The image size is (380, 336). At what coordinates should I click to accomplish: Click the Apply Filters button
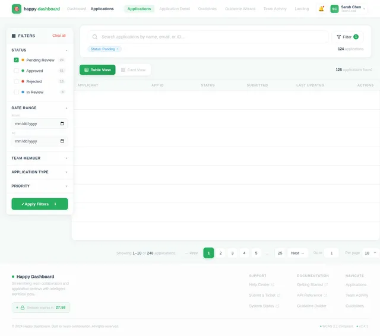coord(40,204)
